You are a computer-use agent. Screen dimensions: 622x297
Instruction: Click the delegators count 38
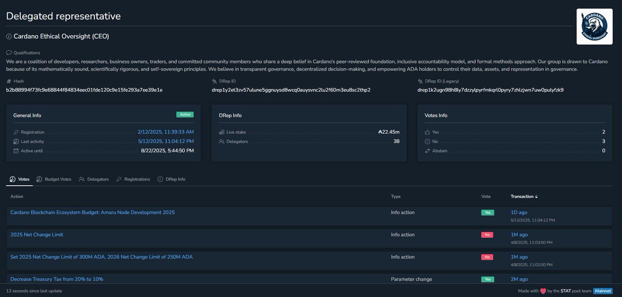(x=396, y=141)
